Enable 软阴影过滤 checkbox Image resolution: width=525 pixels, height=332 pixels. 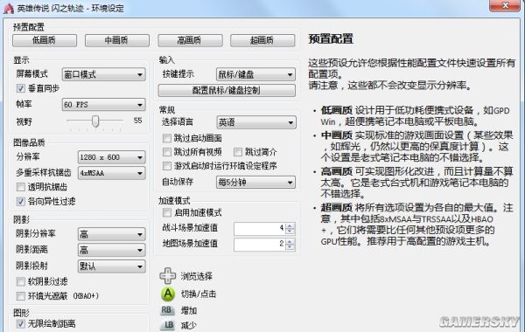tap(21, 281)
